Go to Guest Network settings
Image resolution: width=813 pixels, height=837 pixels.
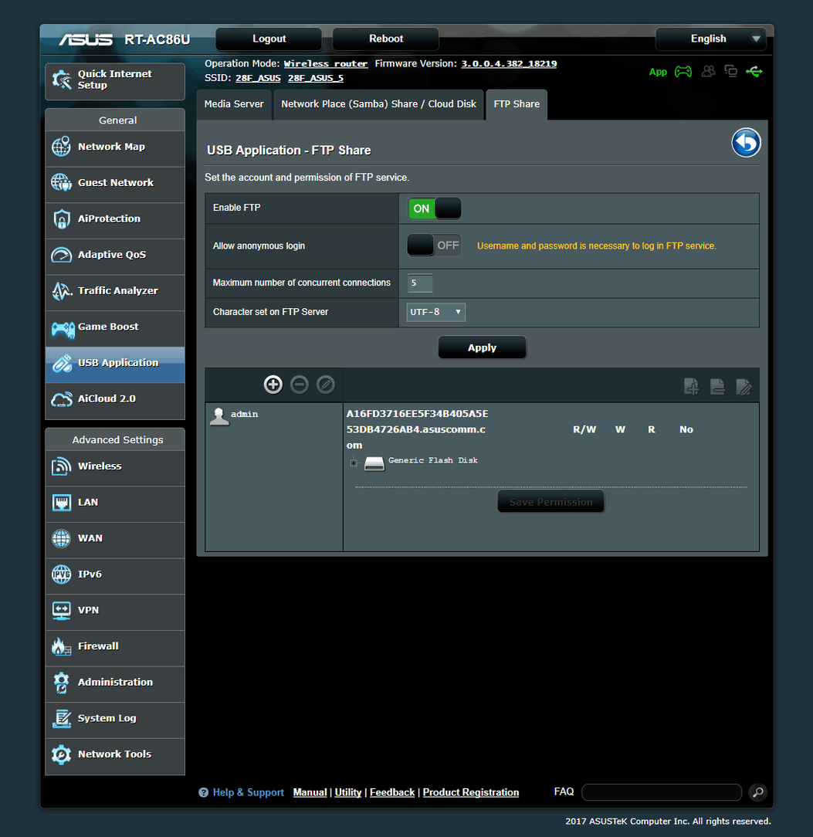[x=115, y=183]
